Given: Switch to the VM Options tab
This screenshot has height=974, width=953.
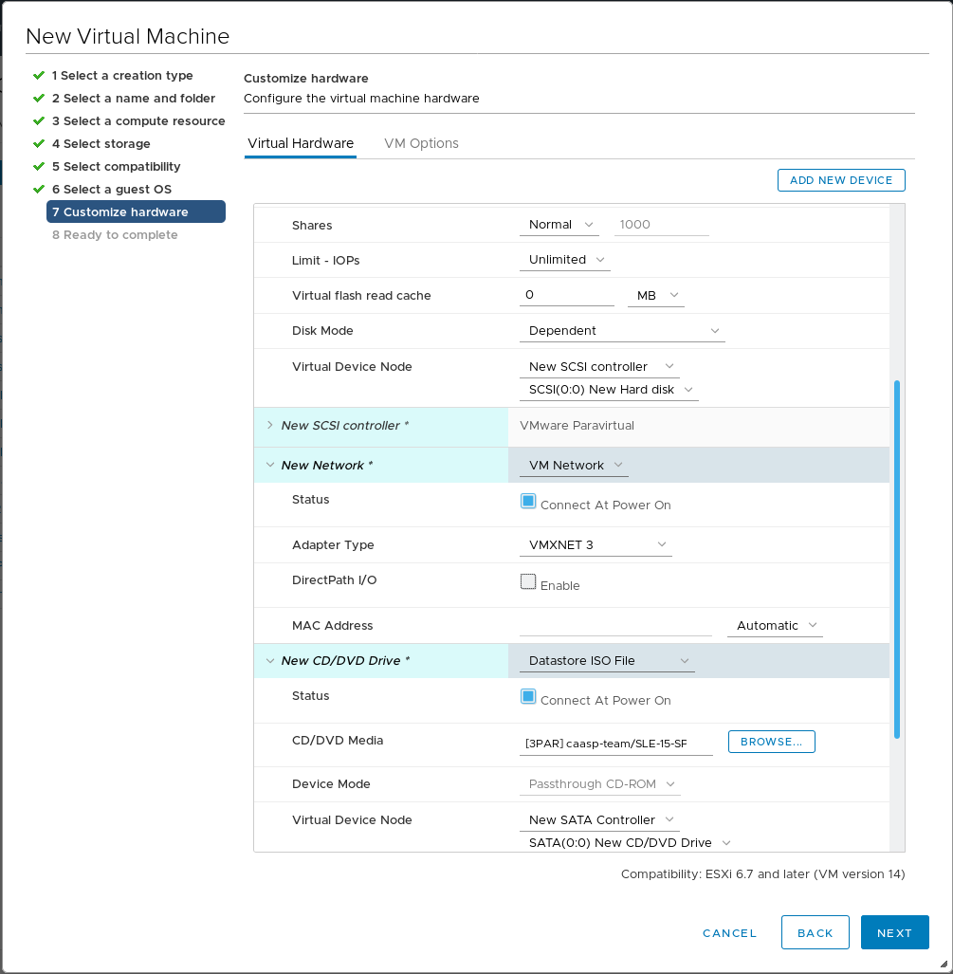Looking at the screenshot, I should [421, 143].
